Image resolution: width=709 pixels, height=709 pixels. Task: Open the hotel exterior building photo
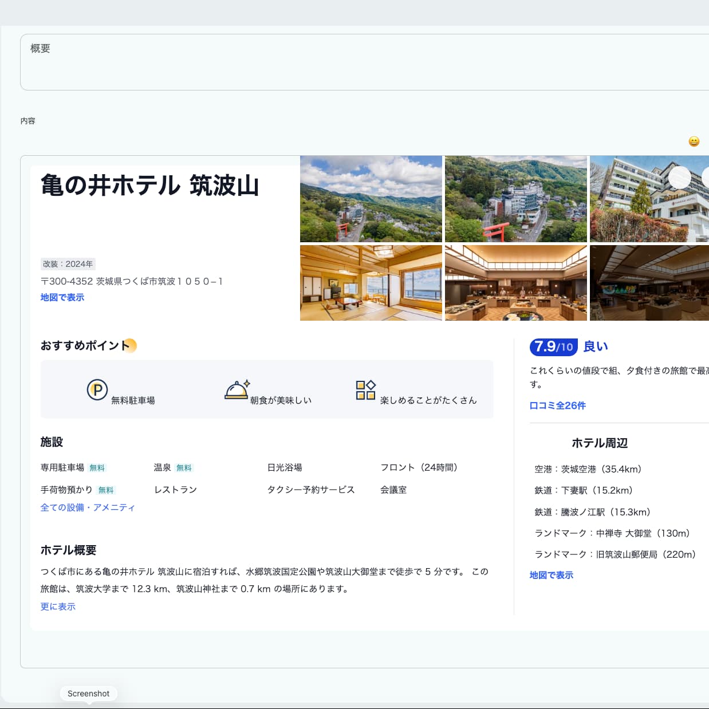click(x=649, y=199)
